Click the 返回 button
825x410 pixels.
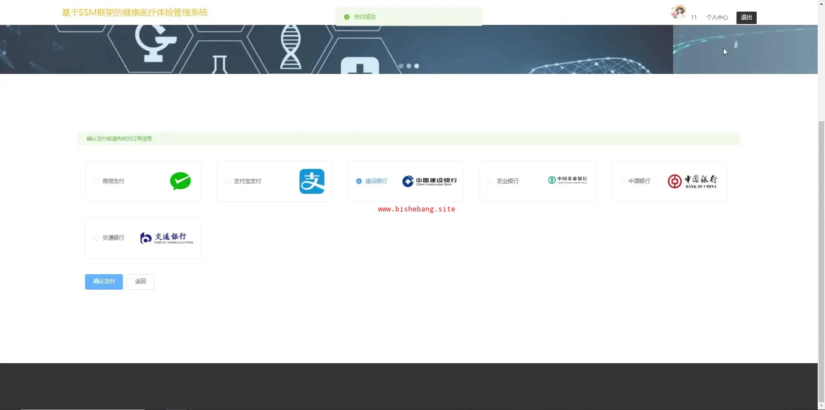click(x=141, y=282)
